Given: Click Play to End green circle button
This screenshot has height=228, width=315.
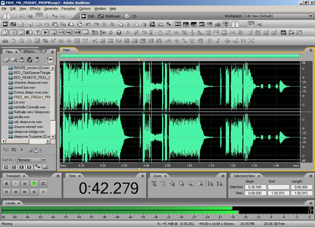Looking at the screenshot, I should point(34,184).
